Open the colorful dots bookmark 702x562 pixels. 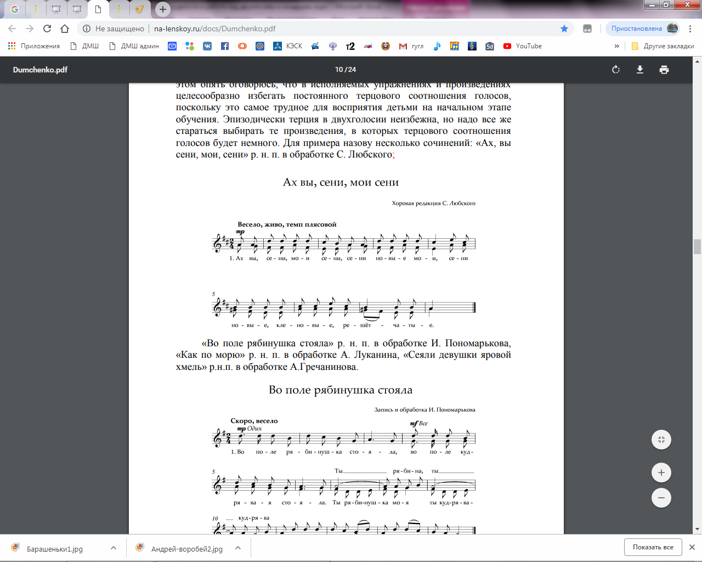pos(190,46)
